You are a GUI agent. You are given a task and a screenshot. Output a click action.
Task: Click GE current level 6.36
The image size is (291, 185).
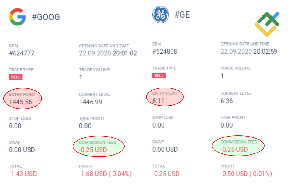pos(227,101)
